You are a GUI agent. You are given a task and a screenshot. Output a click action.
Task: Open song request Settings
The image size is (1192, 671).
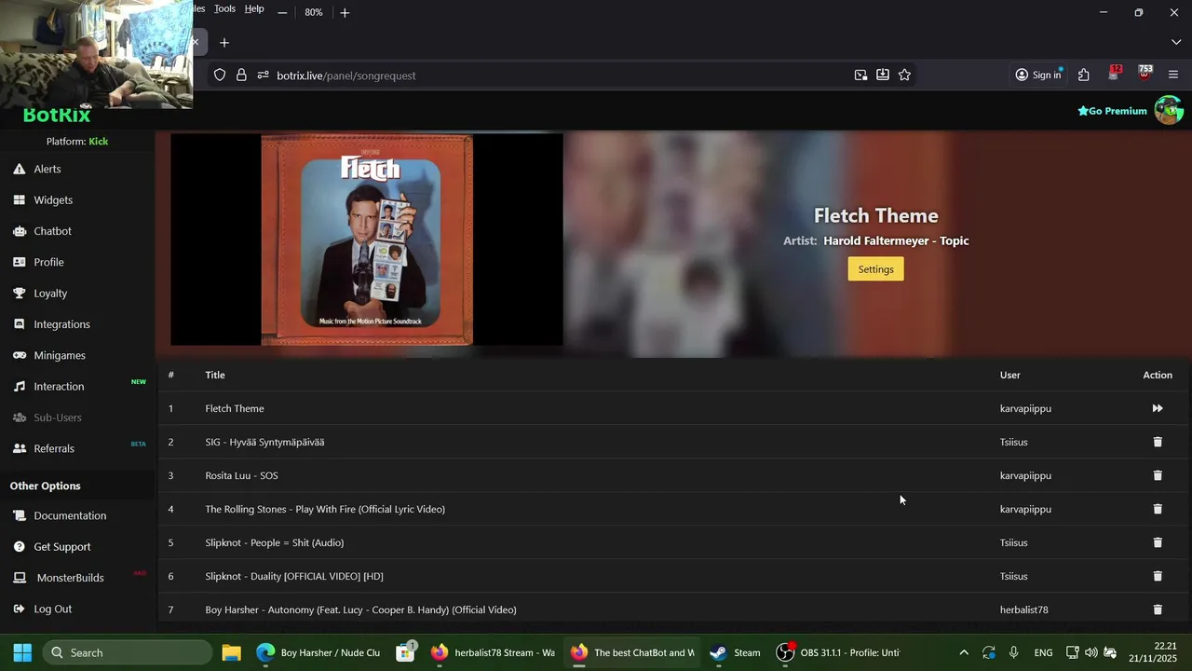[x=875, y=269]
